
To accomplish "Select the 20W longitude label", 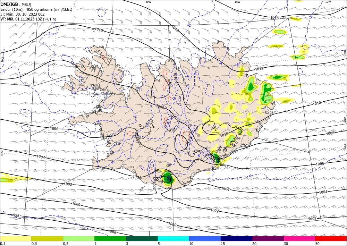I will point(148,2).
